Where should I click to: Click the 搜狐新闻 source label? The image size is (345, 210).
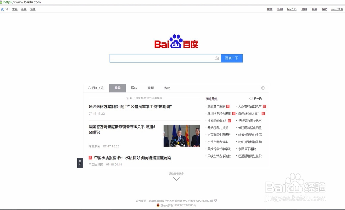95,146
